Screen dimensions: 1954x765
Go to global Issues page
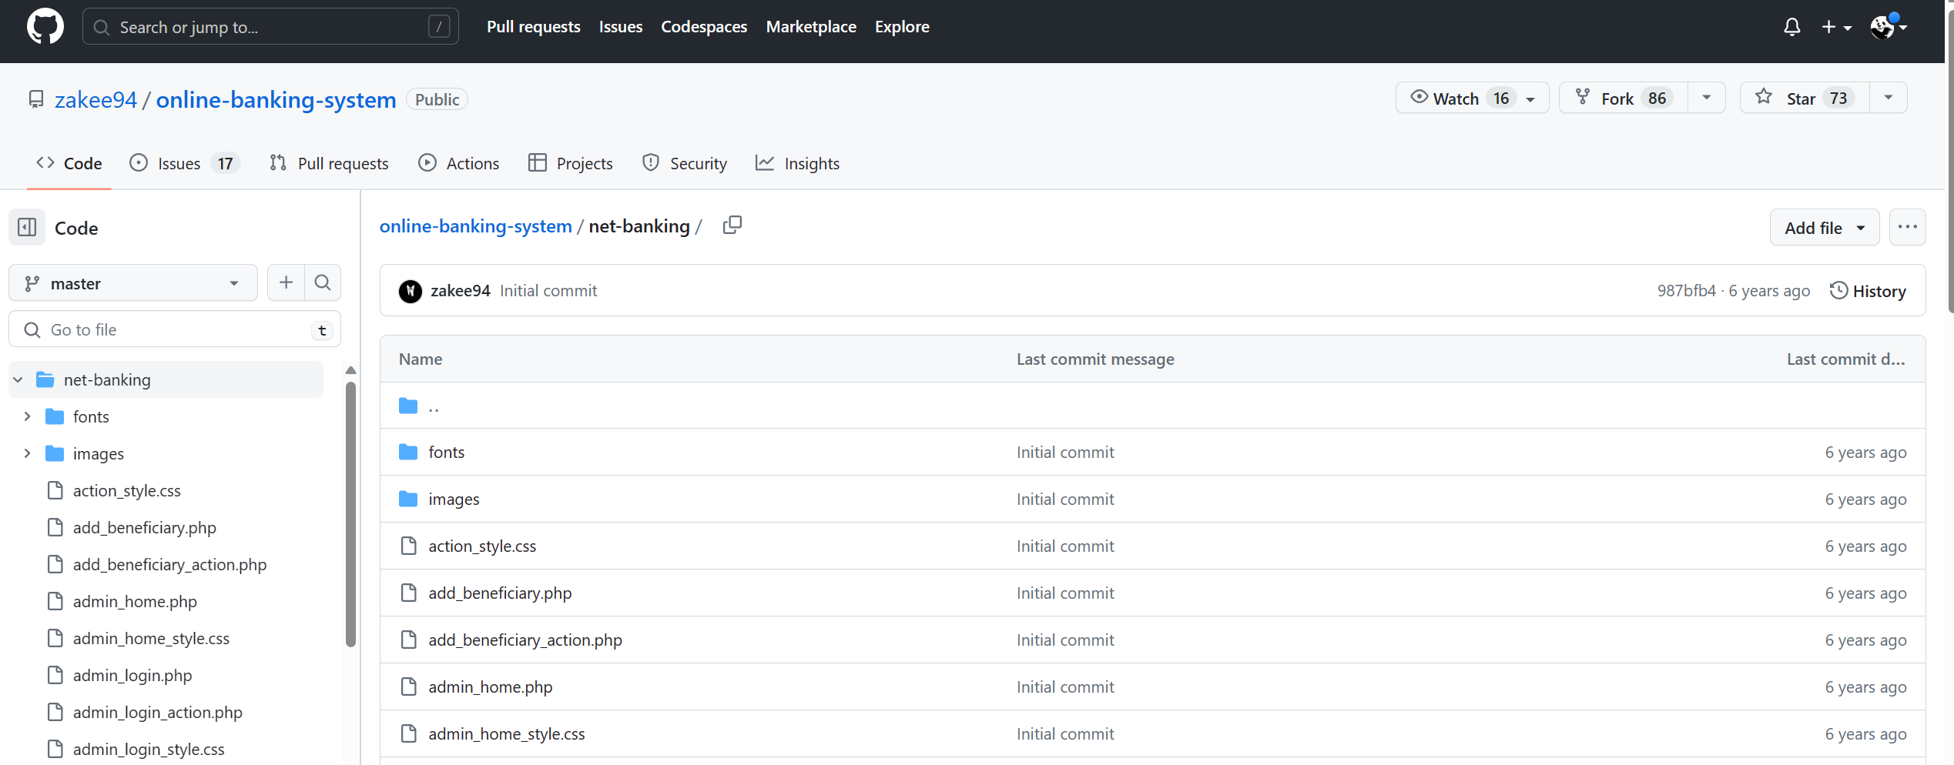coord(621,27)
